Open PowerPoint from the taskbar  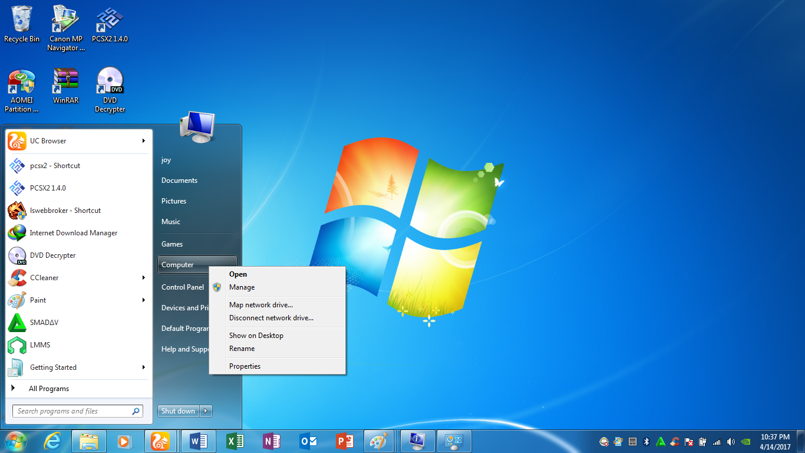[x=344, y=441]
